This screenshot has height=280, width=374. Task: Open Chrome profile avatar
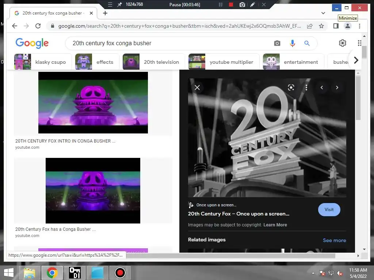(348, 26)
